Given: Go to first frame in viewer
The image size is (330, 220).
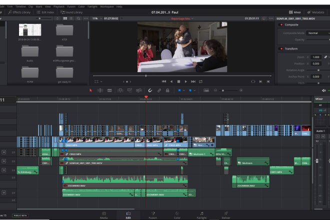Looking at the screenshot, I should tap(164, 81).
